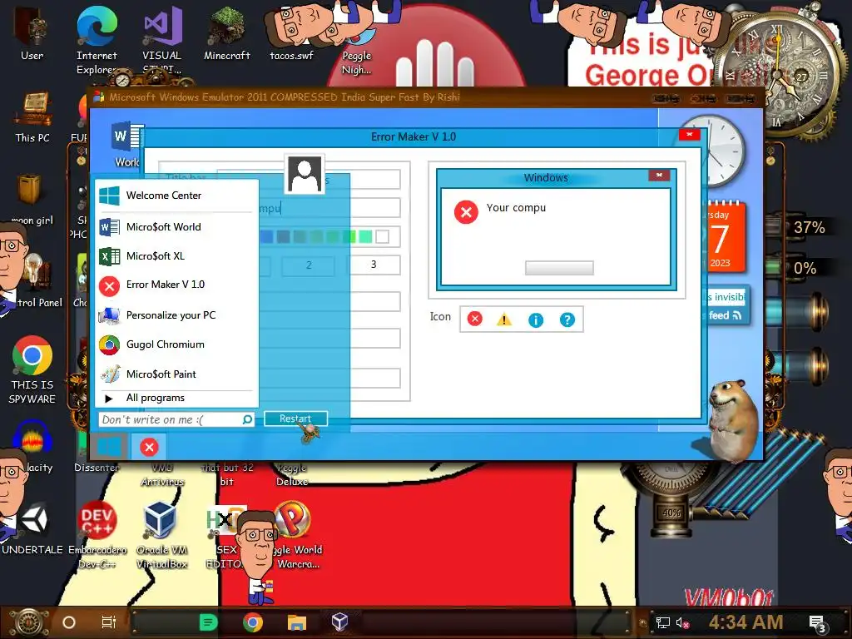Viewport: 852px width, 639px height.
Task: Select the blue information icon option
Action: (536, 320)
